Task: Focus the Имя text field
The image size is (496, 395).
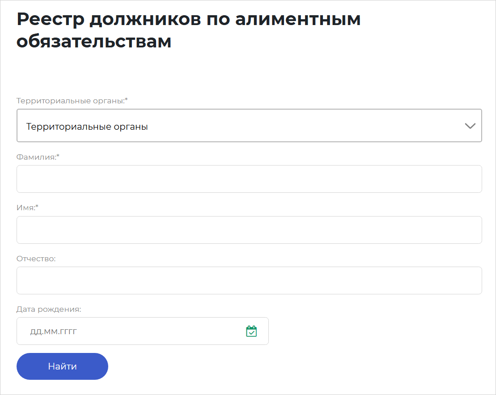Action: [x=249, y=230]
